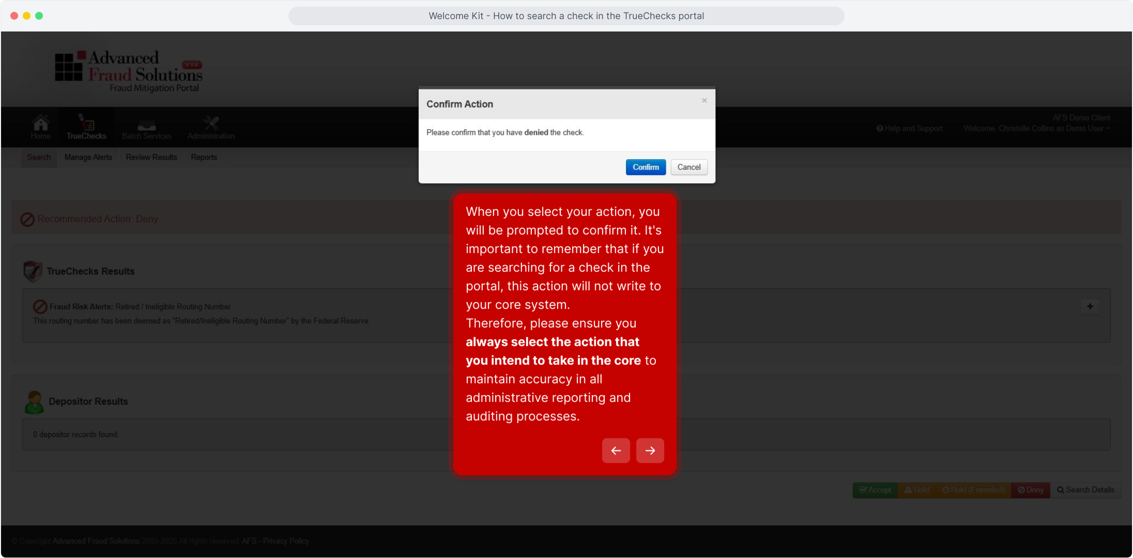Image resolution: width=1133 pixels, height=558 pixels.
Task: Open the Search tab
Action: pos(39,157)
